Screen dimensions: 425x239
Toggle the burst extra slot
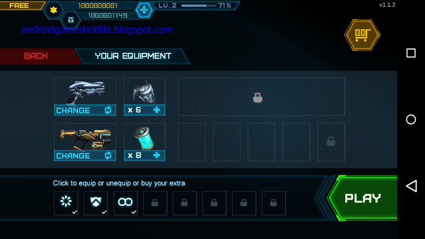66,203
